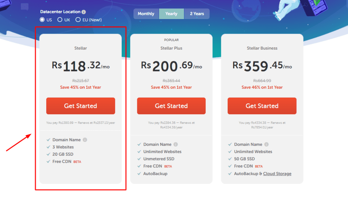Click the Domain Name info icon in Stellar Business
Image resolution: width=348 pixels, height=202 pixels.
pos(266,144)
